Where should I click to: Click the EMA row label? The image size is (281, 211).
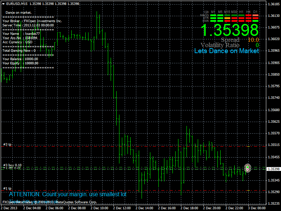205,21
